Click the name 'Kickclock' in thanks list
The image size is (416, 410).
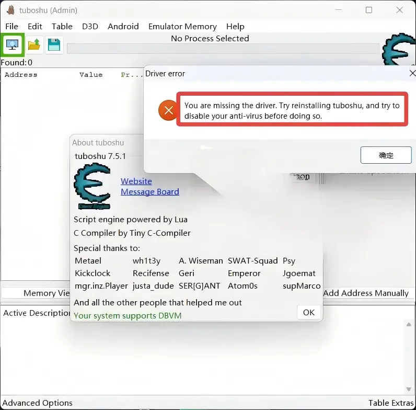pos(93,273)
